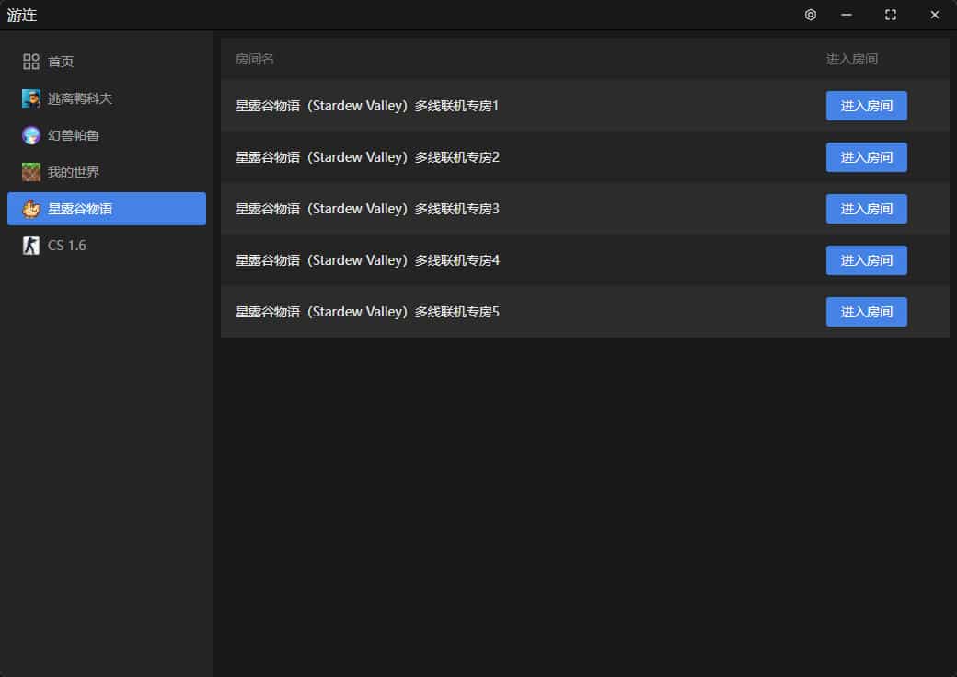Join the 多线联机专房5 room
The height and width of the screenshot is (677, 957).
pyautogui.click(x=866, y=312)
